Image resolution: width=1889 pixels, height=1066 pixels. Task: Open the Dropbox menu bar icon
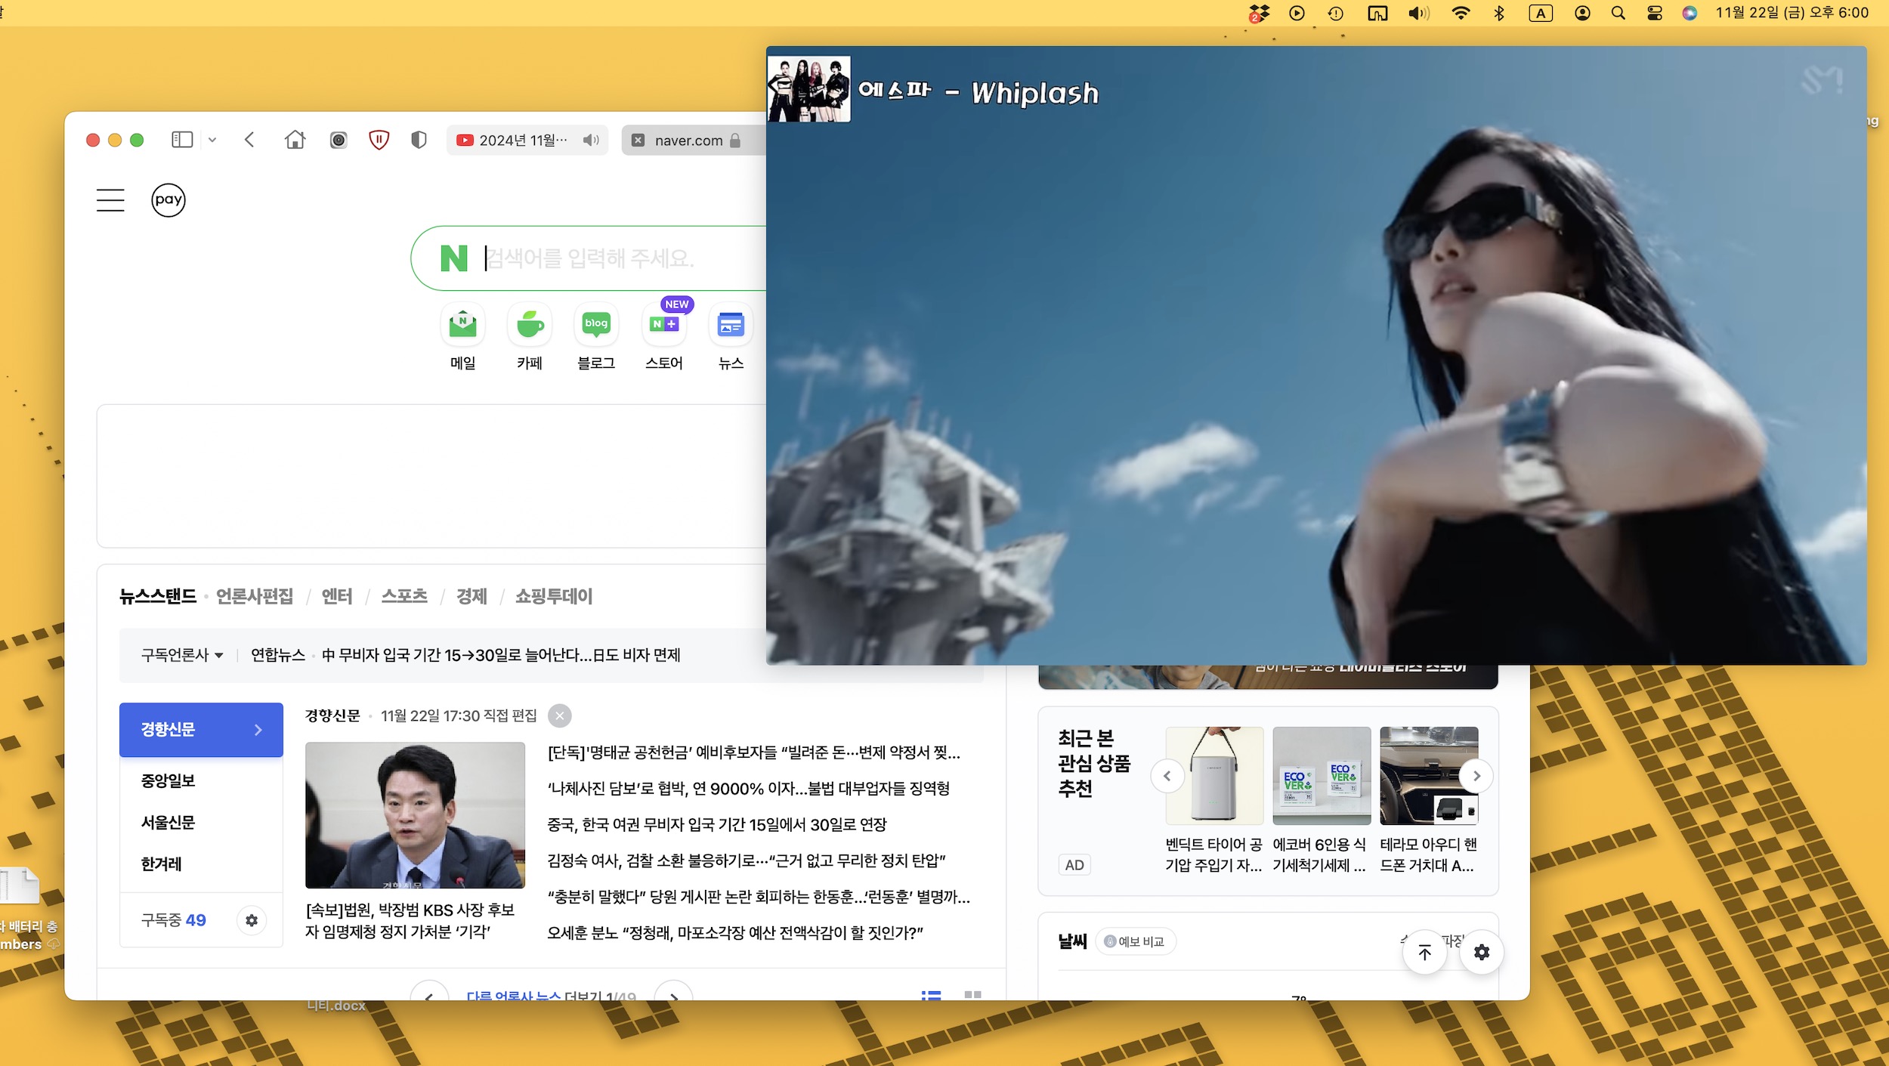pyautogui.click(x=1259, y=13)
